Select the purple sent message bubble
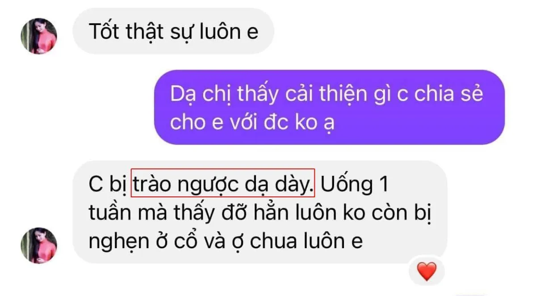Screen dimensions: 536x296 [x=330, y=107]
